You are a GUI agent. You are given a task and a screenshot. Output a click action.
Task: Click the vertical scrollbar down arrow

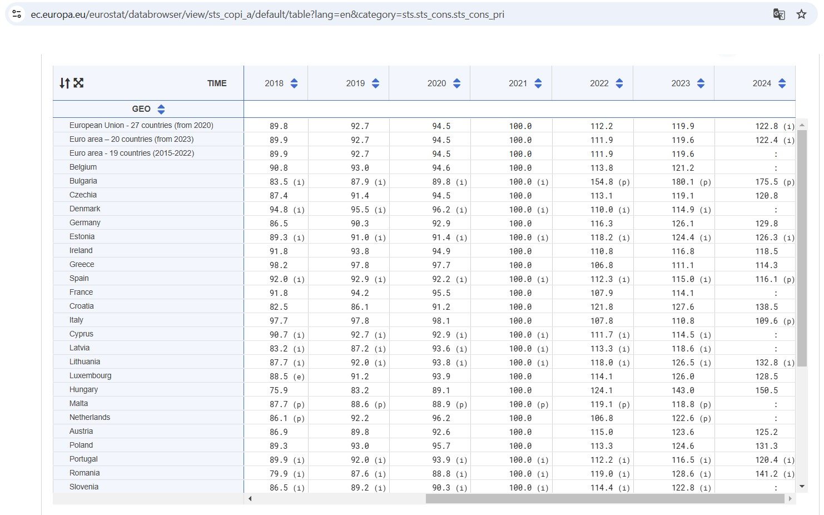coord(802,487)
